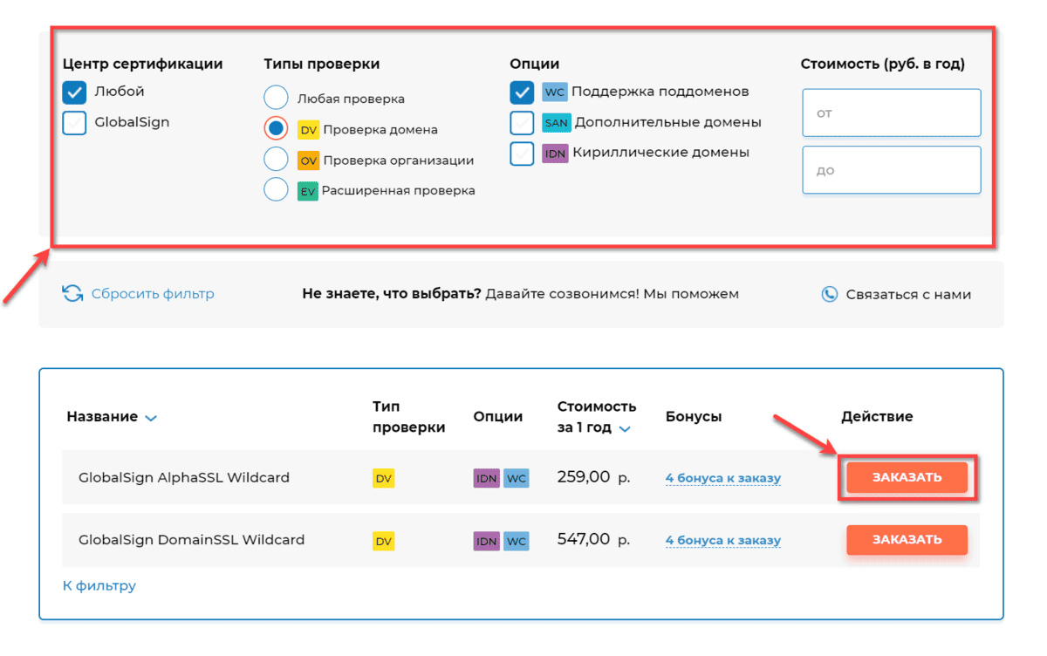
Task: Click the Сбросить фильтр link
Action: click(x=153, y=294)
